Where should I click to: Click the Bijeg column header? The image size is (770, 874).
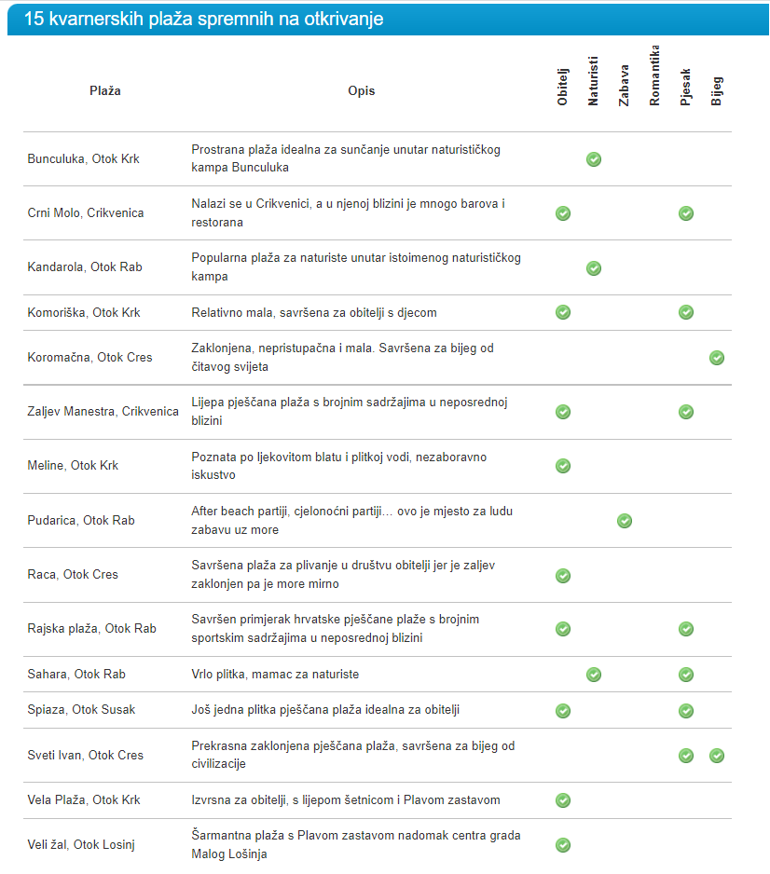coord(717,90)
